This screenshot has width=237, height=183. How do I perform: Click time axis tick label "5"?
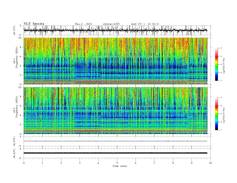pos(117,163)
